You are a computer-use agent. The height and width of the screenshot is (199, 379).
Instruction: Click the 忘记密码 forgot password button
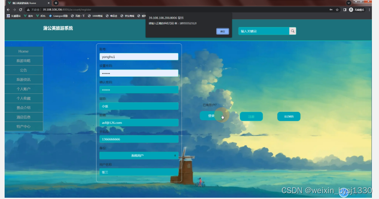click(289, 116)
